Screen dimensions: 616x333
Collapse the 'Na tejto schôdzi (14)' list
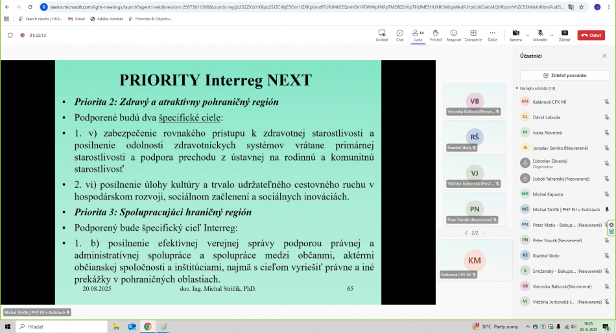pyautogui.click(x=518, y=88)
